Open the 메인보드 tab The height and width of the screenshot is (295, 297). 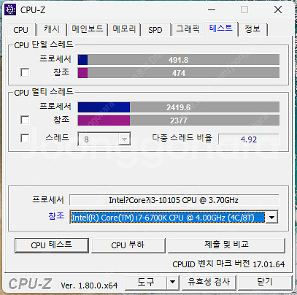[88, 30]
